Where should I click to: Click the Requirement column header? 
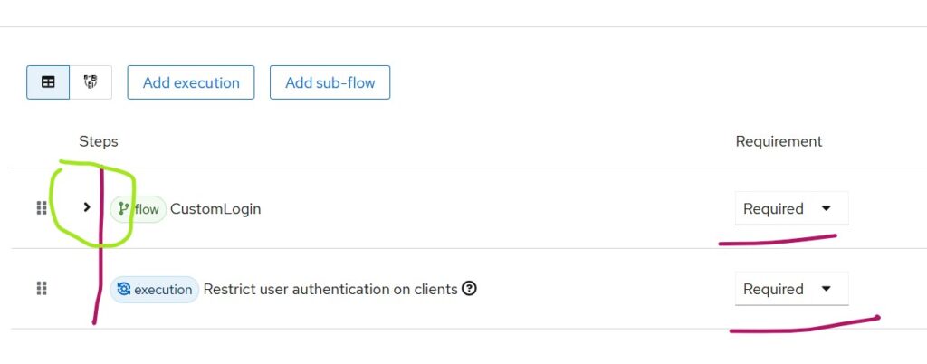779,141
